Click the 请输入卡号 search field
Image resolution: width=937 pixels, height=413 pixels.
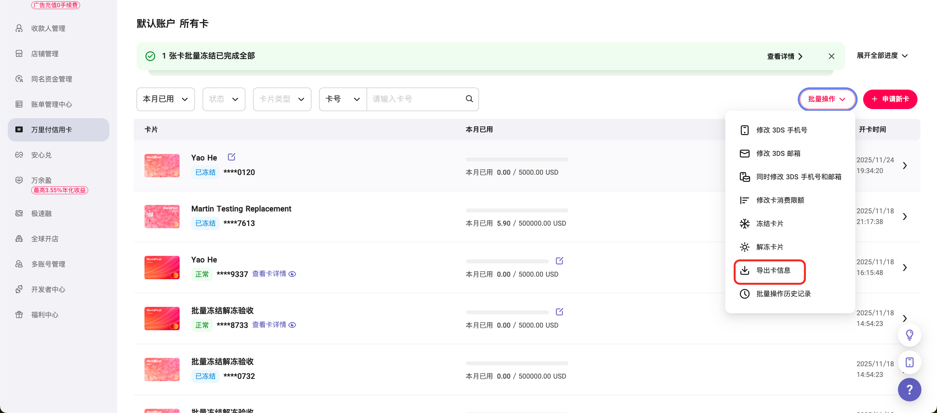tap(415, 99)
